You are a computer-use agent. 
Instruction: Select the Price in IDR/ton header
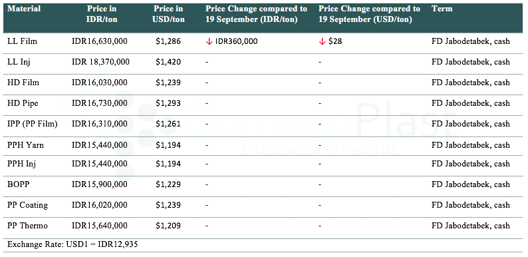[x=102, y=14]
